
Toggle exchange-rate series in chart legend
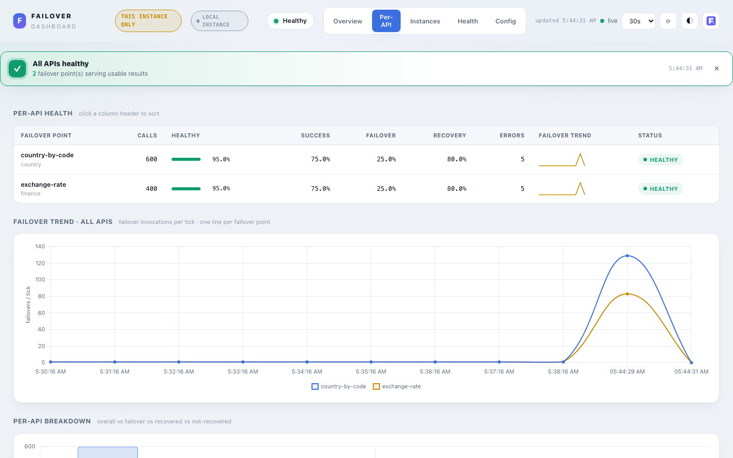click(397, 386)
